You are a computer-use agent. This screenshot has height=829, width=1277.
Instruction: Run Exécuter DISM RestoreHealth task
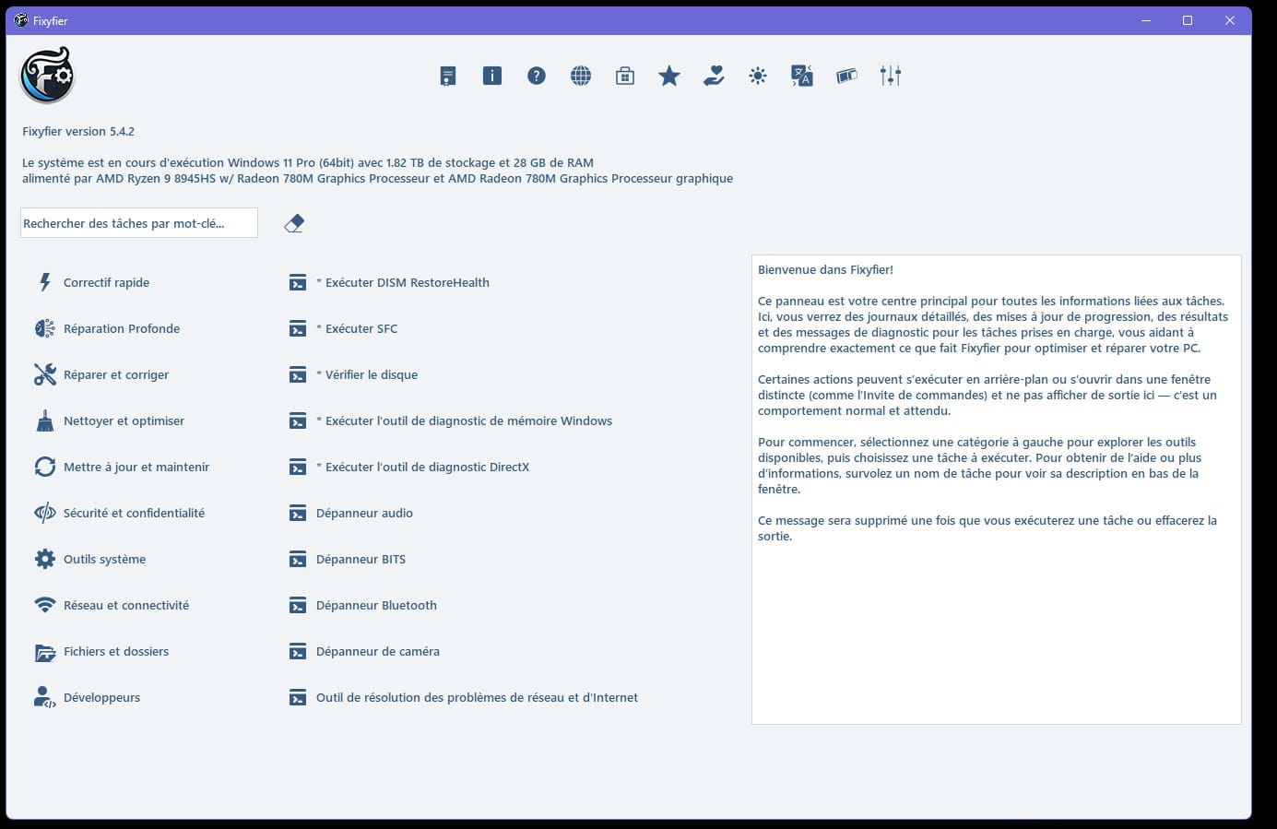click(403, 282)
